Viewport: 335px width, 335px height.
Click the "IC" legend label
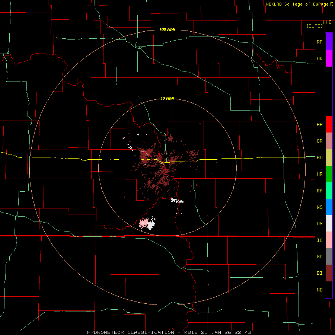319,240
